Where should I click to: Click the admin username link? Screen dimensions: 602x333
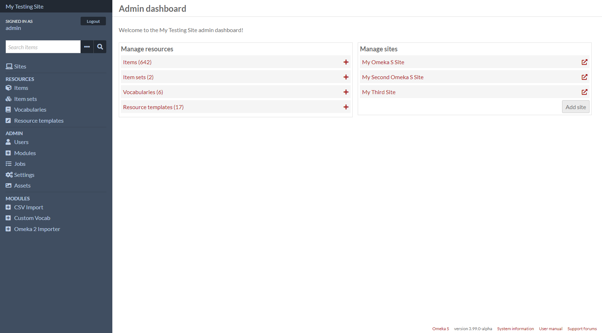coord(13,28)
